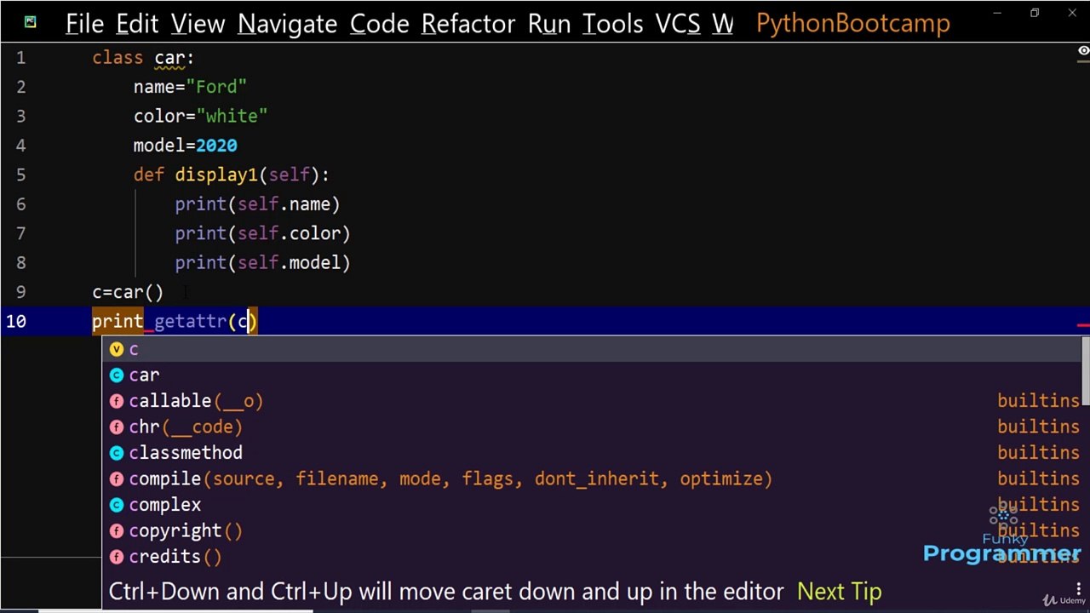Click the class icon beside classmethod
1090x613 pixels.
[117, 453]
